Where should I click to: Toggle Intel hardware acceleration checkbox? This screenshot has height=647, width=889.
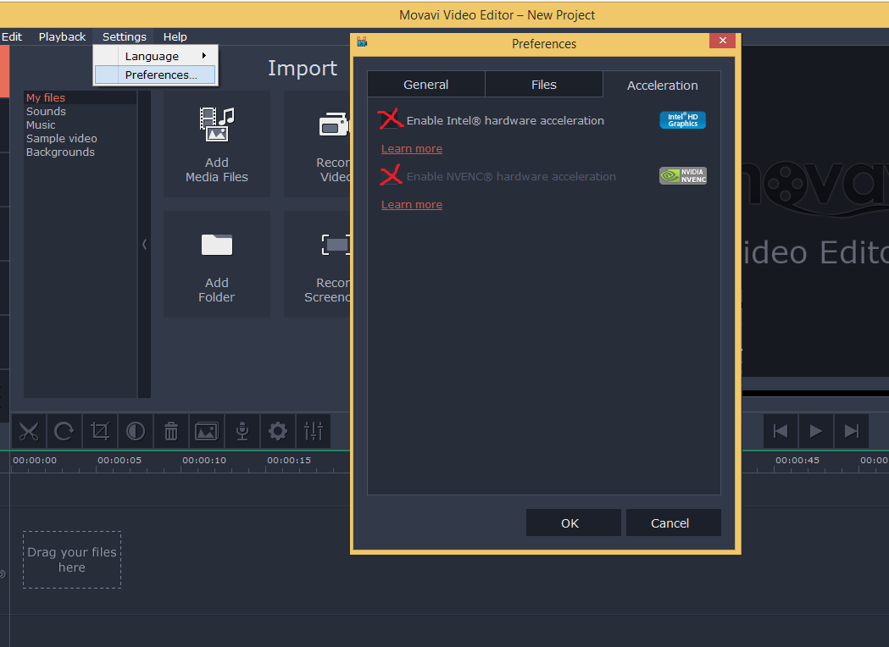(x=390, y=120)
